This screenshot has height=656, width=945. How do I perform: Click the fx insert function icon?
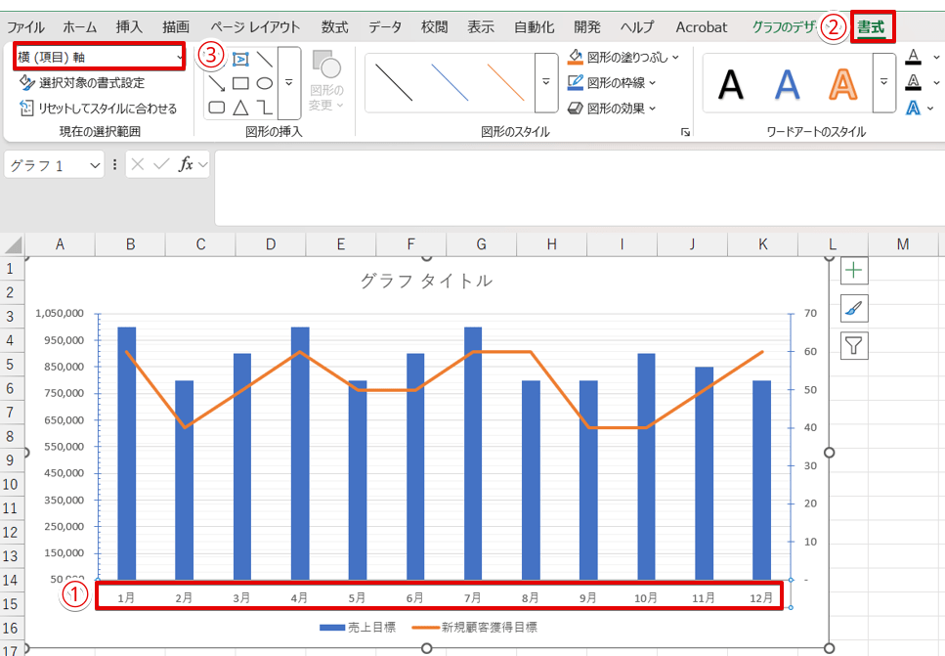click(x=186, y=165)
